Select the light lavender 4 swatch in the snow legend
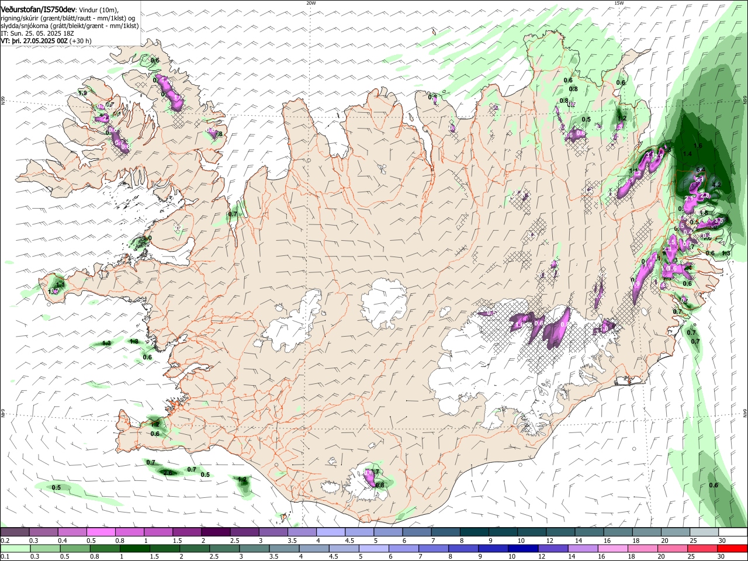748x561 pixels. (331, 532)
